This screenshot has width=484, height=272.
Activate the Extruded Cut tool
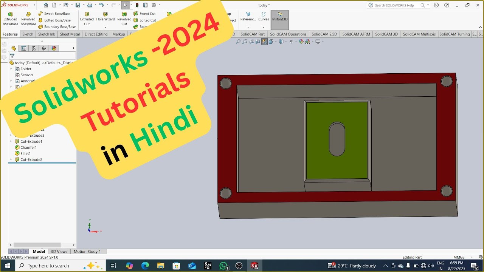pos(87,19)
